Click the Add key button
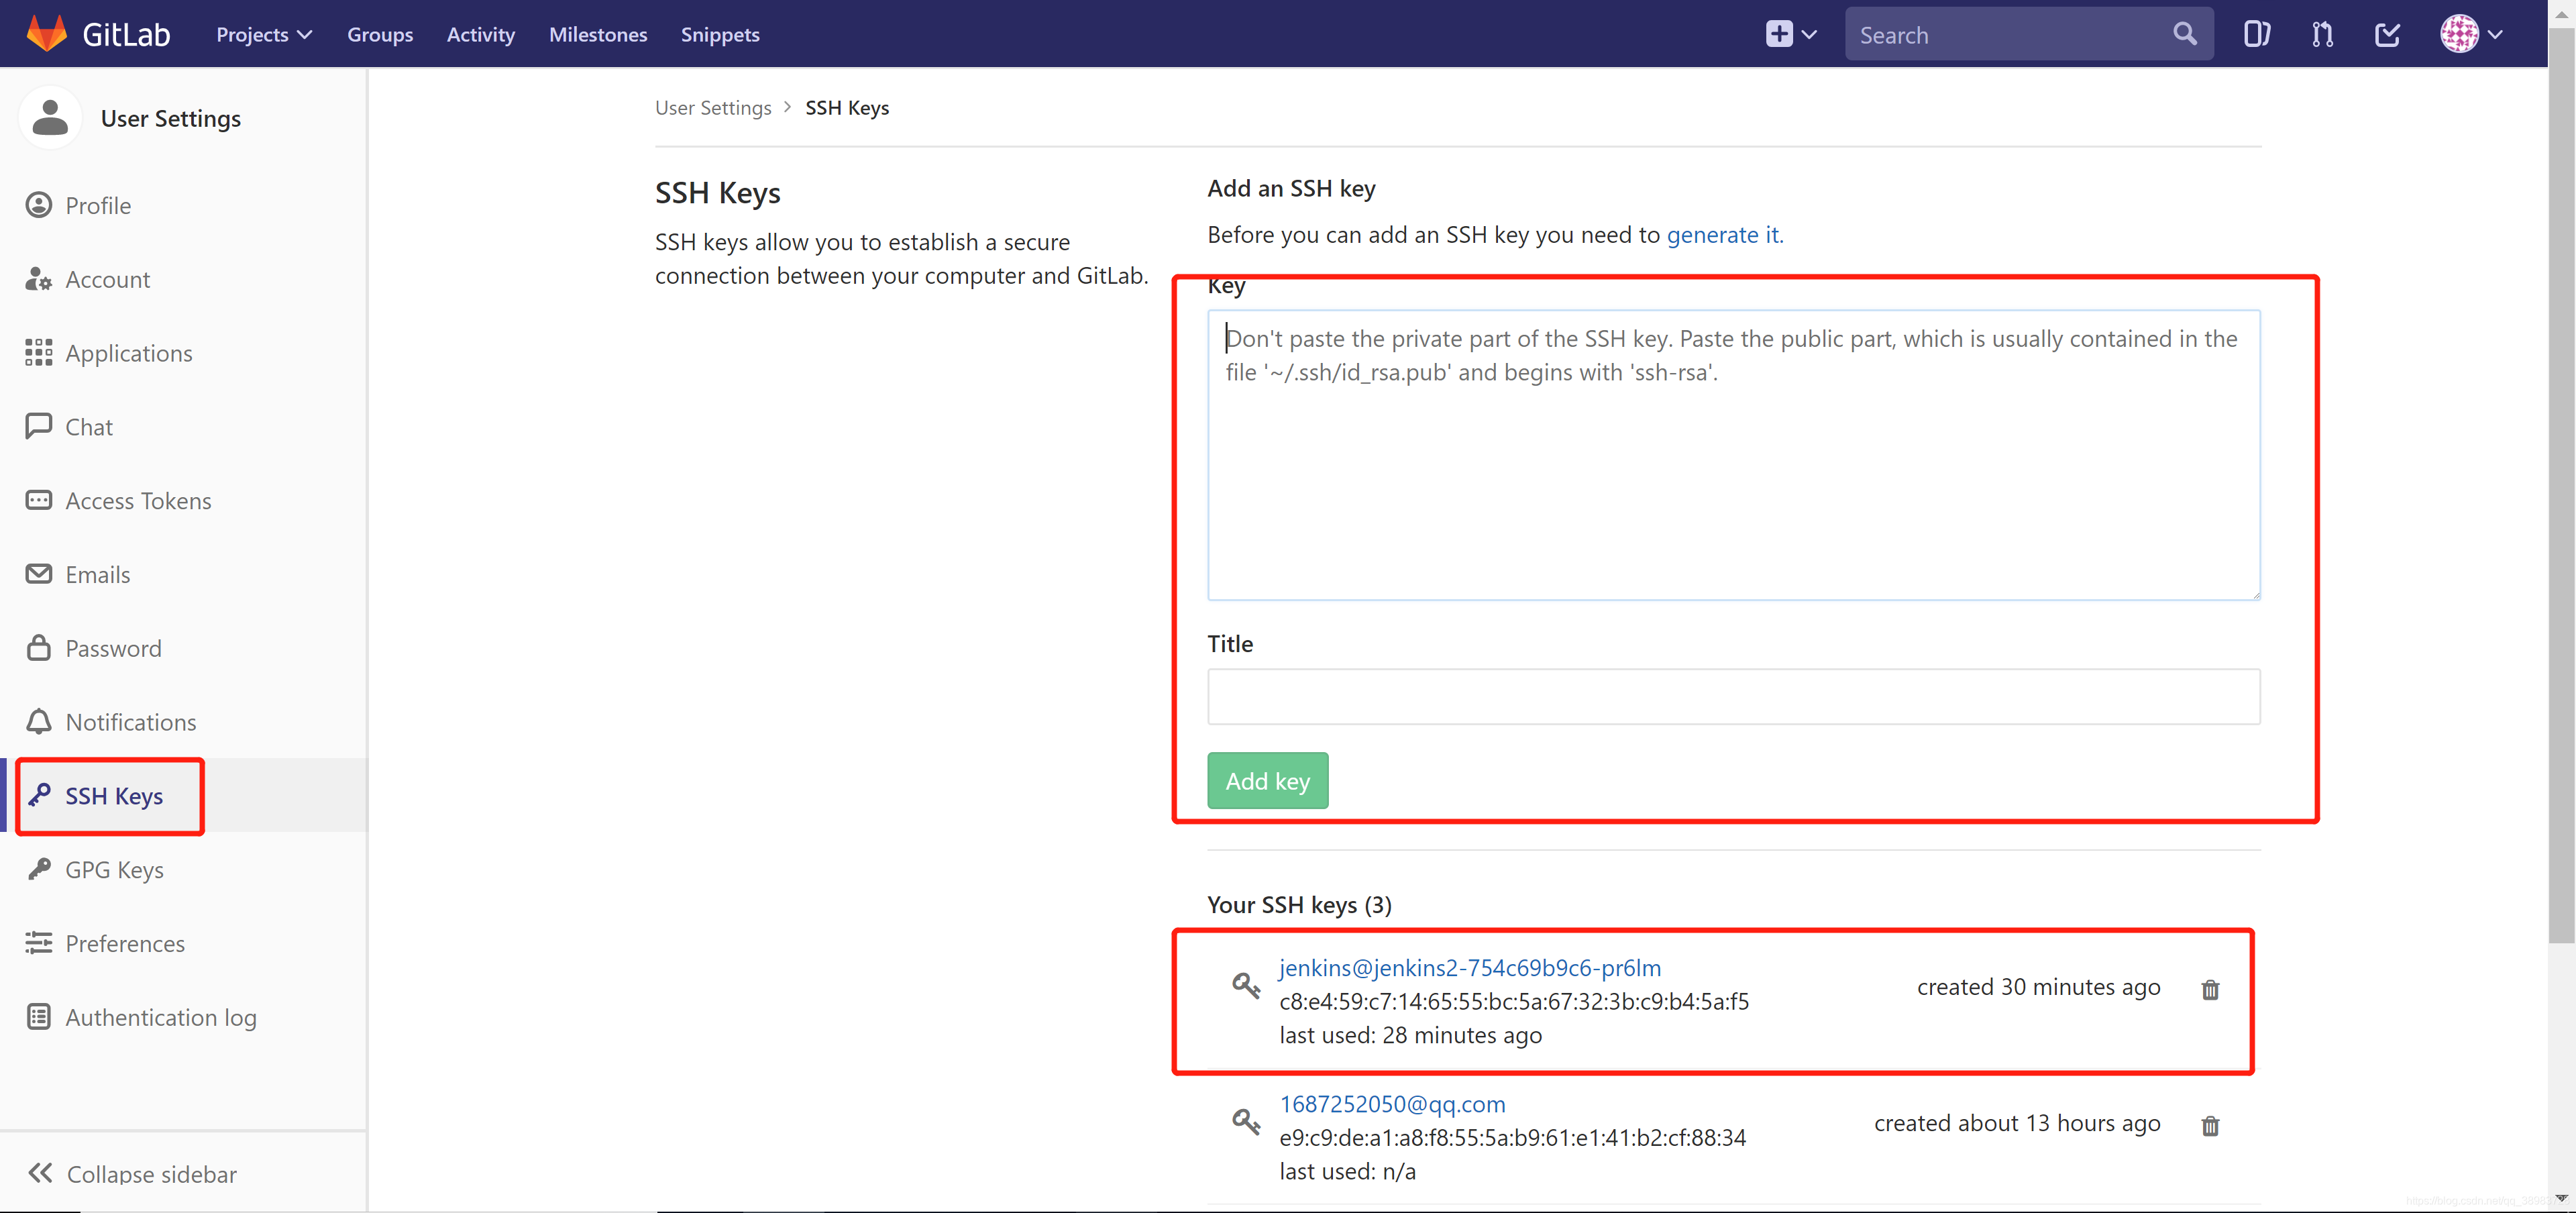This screenshot has height=1213, width=2576. pos(1267,780)
